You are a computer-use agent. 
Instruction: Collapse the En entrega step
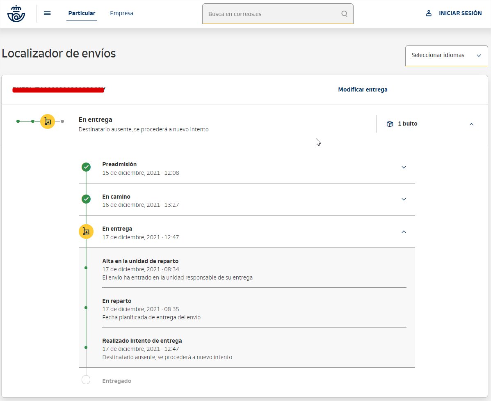click(x=404, y=232)
